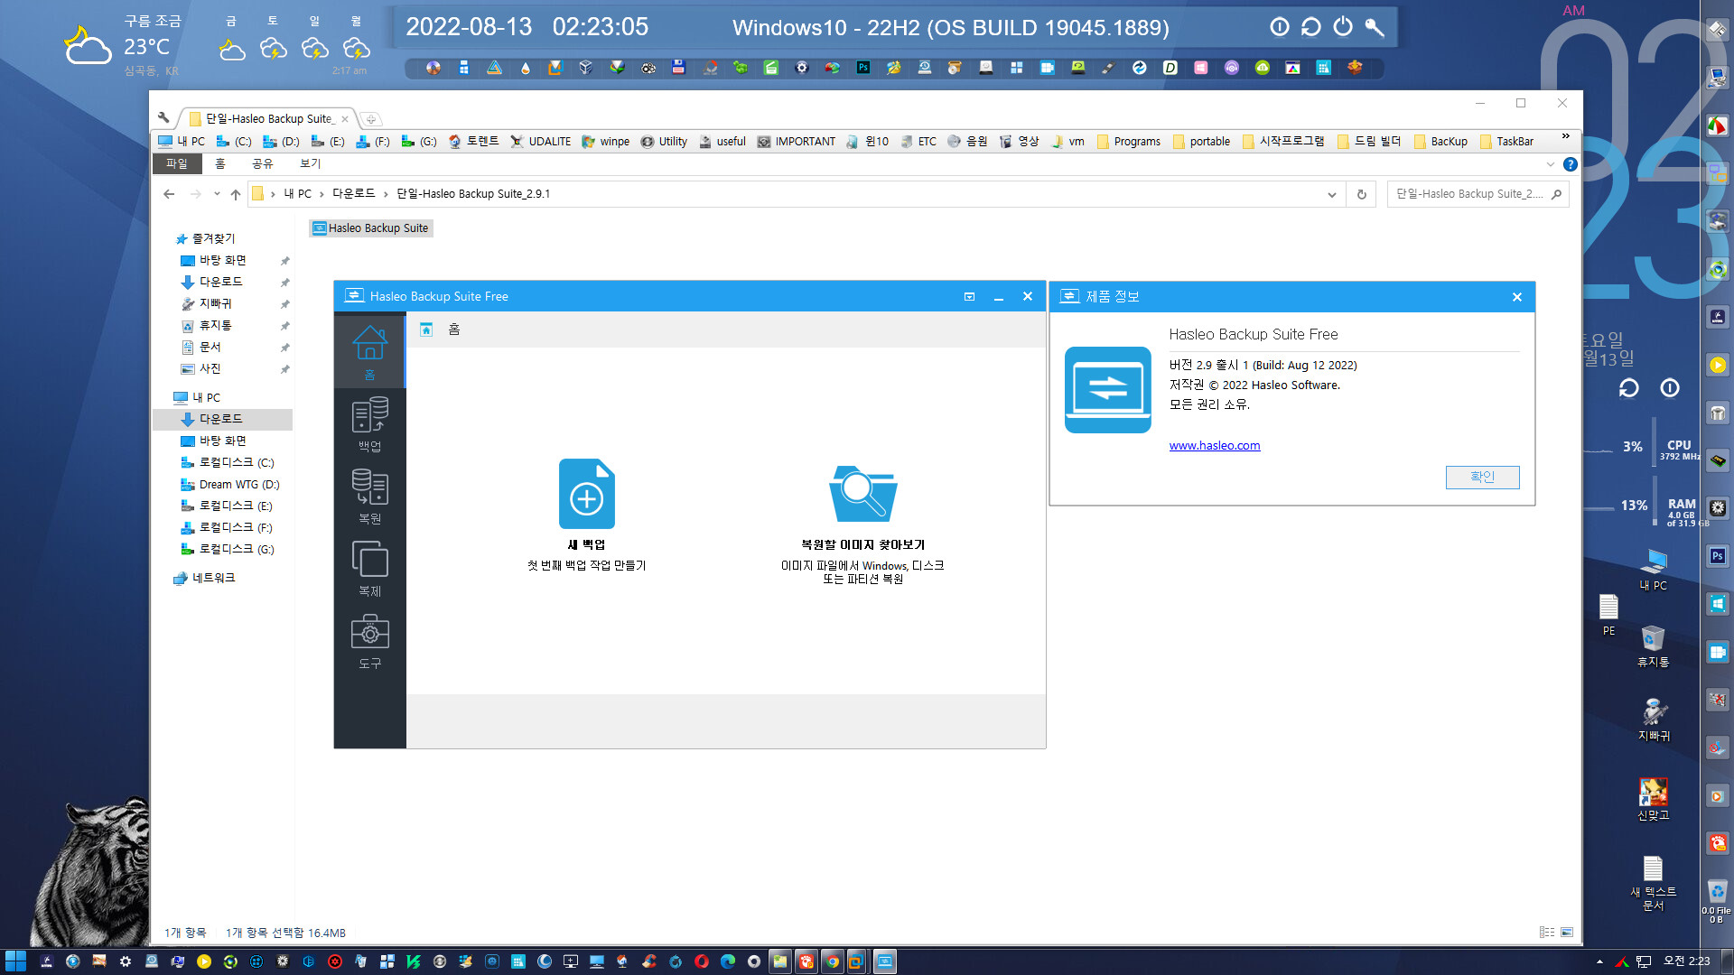Go back in Explorer navigation
The height and width of the screenshot is (975, 1734).
pos(169,194)
